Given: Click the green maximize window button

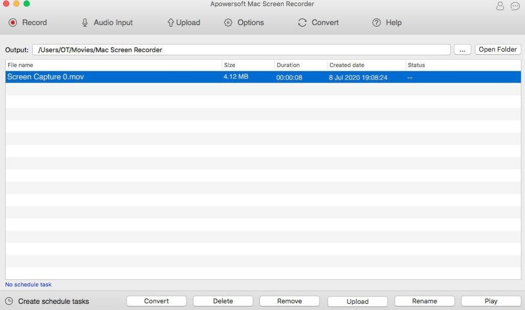Looking at the screenshot, I should tap(27, 4).
